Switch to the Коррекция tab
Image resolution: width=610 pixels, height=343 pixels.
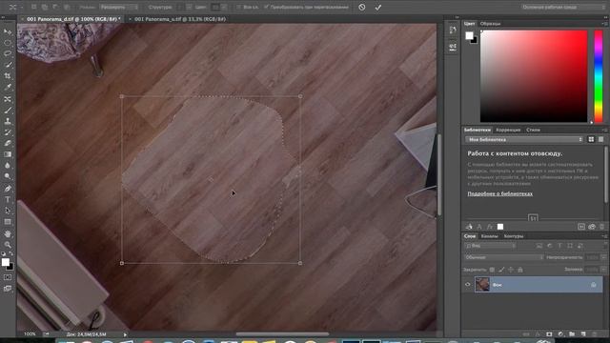508,130
